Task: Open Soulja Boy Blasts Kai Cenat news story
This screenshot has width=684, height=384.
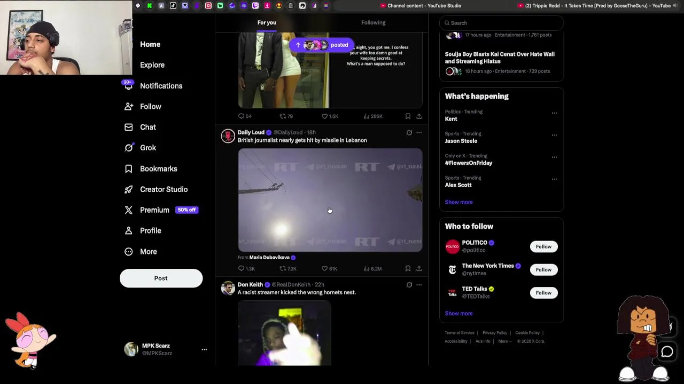Action: [x=500, y=58]
